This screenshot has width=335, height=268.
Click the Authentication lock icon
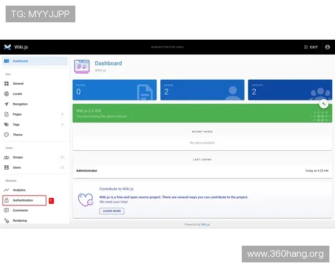7,200
